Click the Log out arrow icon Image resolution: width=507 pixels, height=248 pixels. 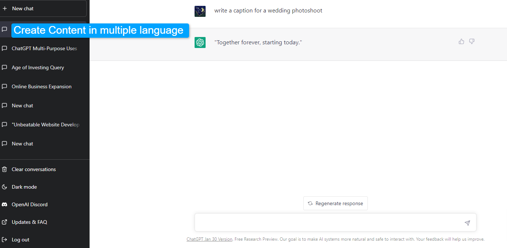coord(4,240)
